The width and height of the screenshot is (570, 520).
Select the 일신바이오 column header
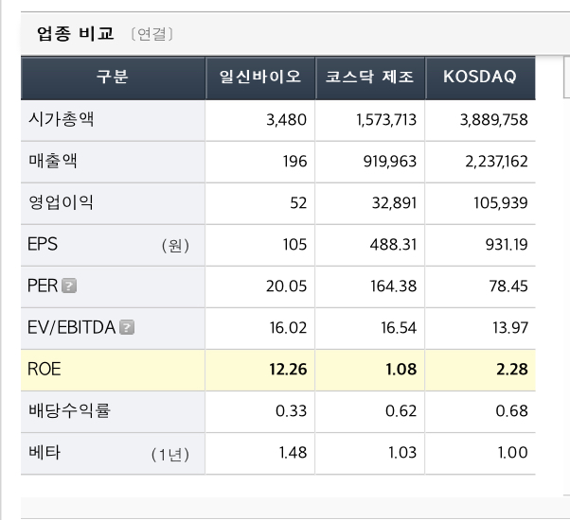tap(260, 77)
